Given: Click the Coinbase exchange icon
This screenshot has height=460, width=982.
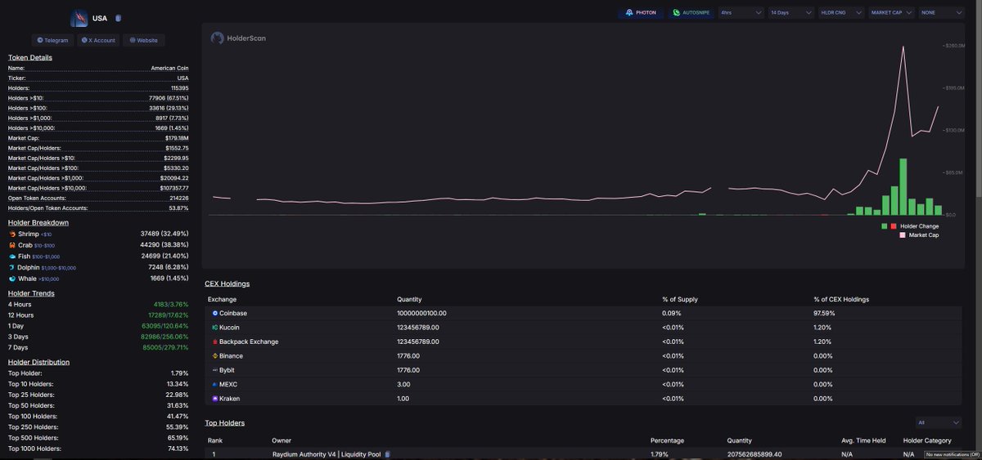Looking at the screenshot, I should 215,313.
